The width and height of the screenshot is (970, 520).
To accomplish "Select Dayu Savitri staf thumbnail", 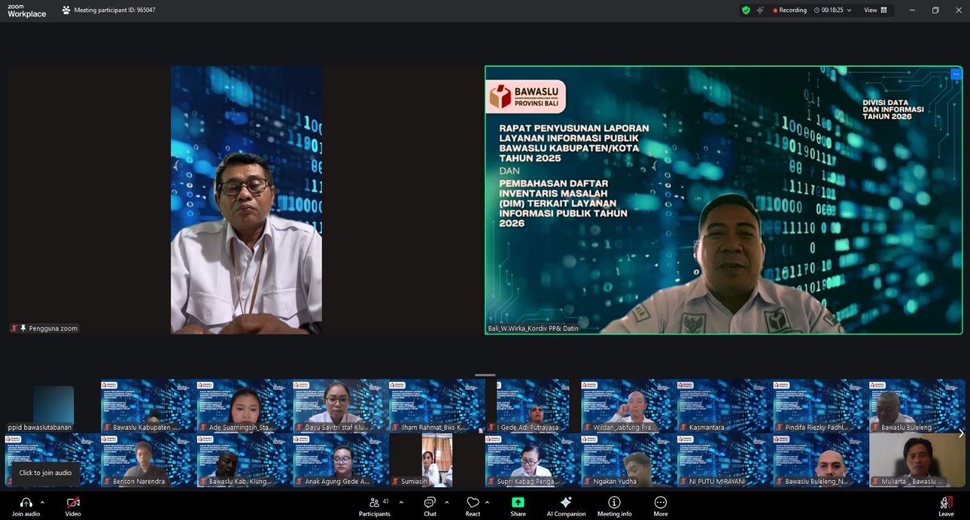I will [341, 406].
